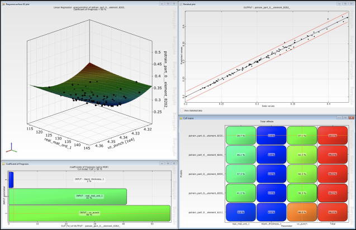Click the 3D axis orientation triad
The image size is (356, 230).
[11, 148]
